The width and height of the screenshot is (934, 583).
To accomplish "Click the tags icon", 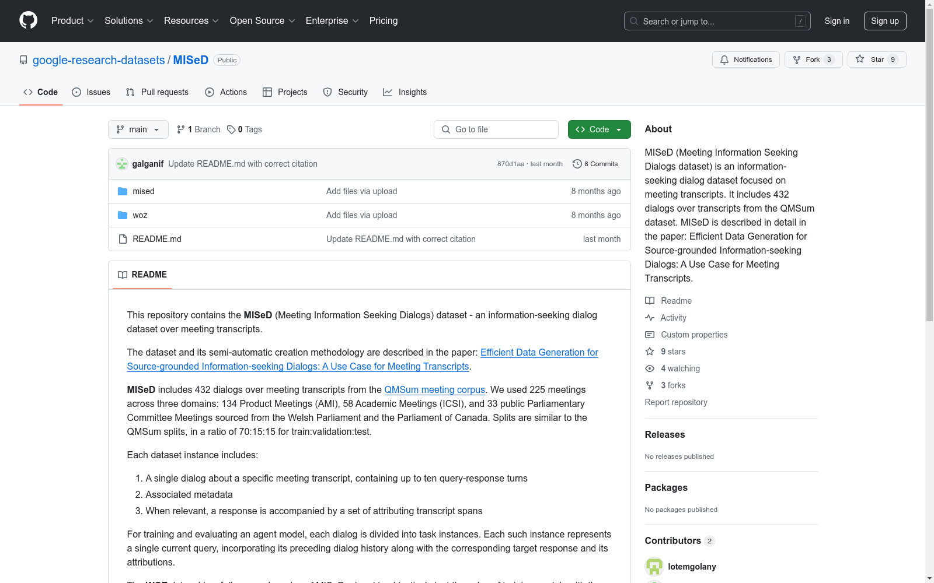I will click(x=231, y=129).
